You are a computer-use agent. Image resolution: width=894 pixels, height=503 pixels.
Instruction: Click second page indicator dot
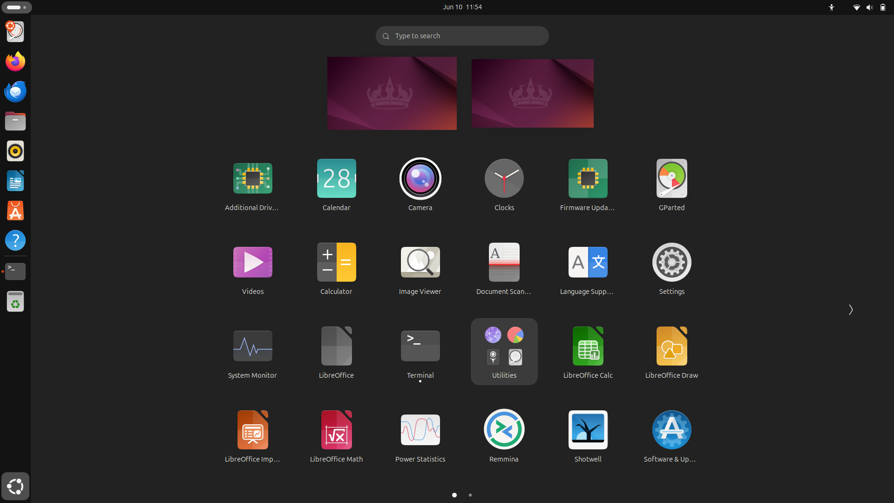click(x=470, y=495)
